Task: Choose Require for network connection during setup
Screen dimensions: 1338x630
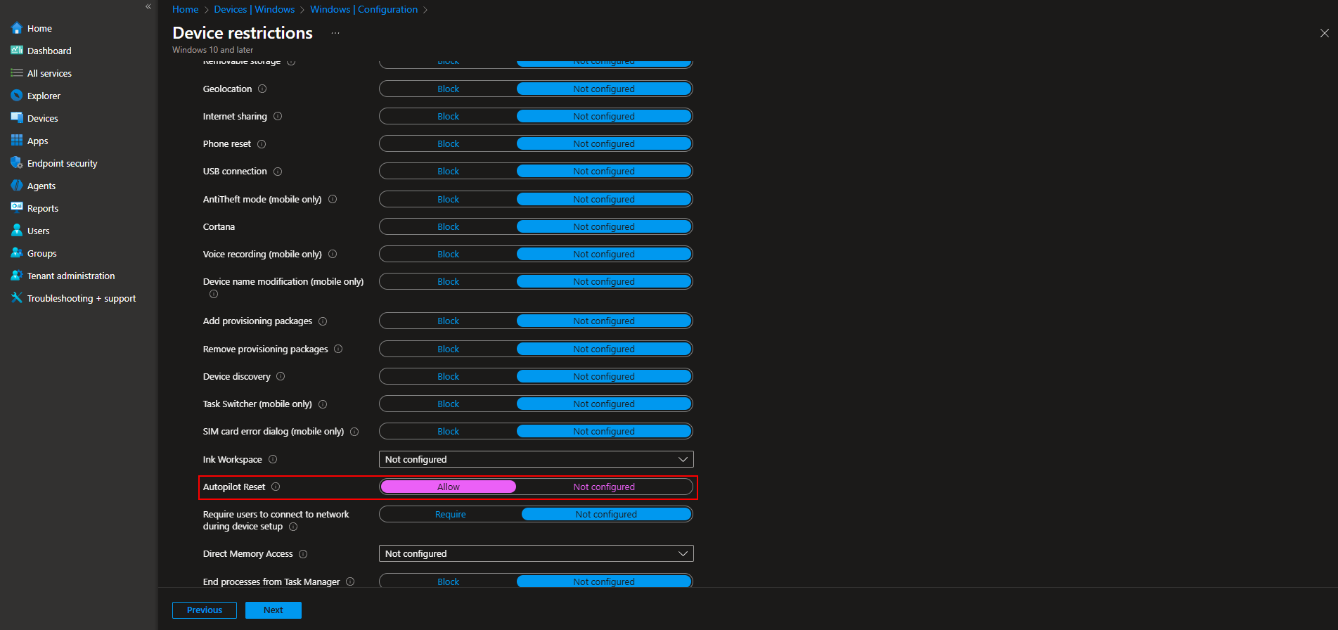Action: point(450,515)
